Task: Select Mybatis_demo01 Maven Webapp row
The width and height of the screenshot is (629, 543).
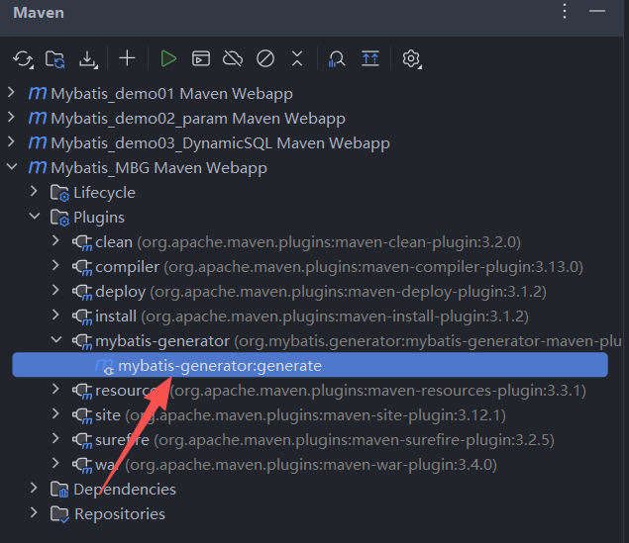Action: click(171, 94)
